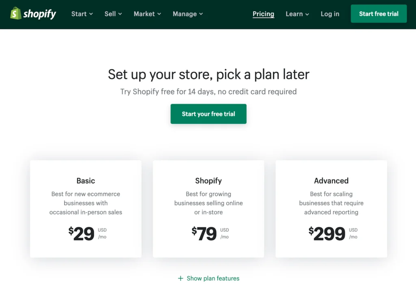Screen dimensions: 416x289
Task: Expand the Show plan features link
Action: (213, 278)
